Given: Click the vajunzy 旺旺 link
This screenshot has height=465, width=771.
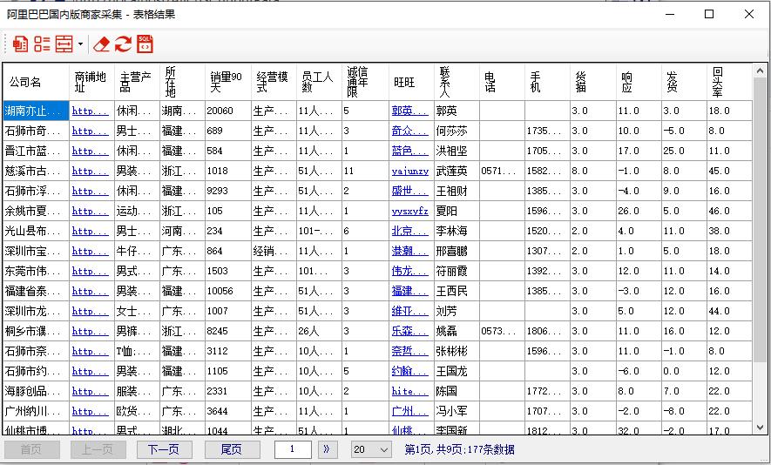Looking at the screenshot, I should (x=409, y=172).
